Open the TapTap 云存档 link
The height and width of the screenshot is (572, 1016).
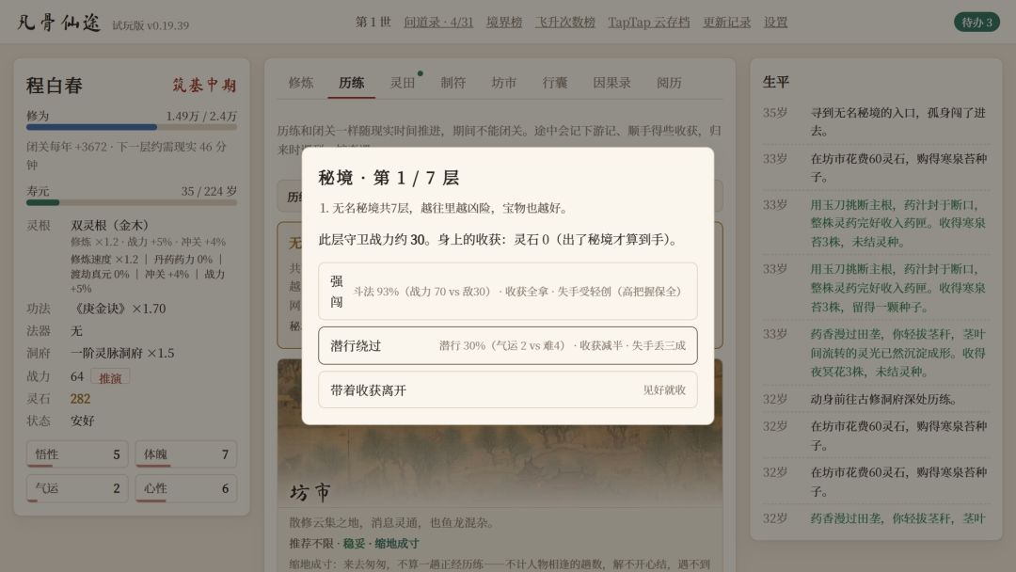point(648,22)
